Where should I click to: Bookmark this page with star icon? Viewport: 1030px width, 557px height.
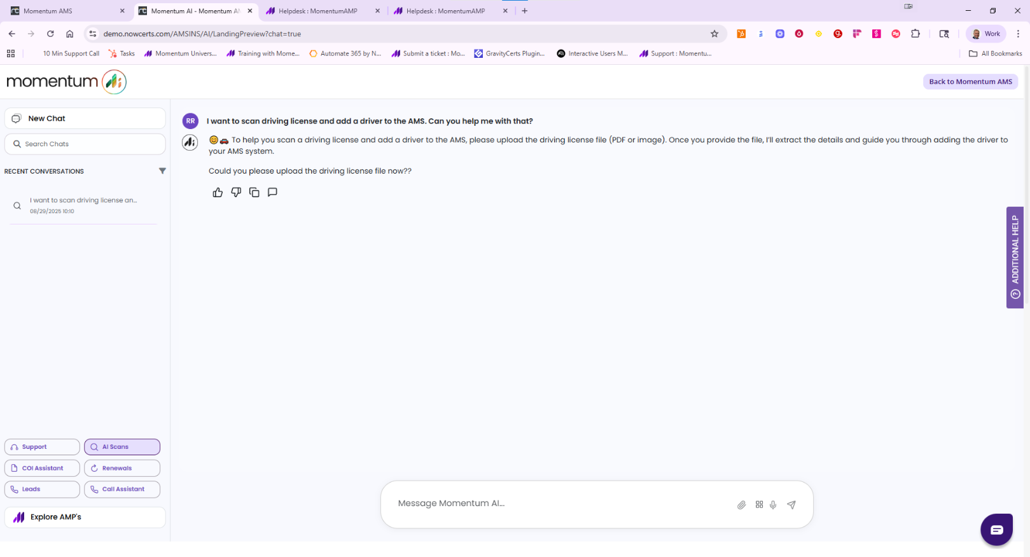click(x=714, y=34)
